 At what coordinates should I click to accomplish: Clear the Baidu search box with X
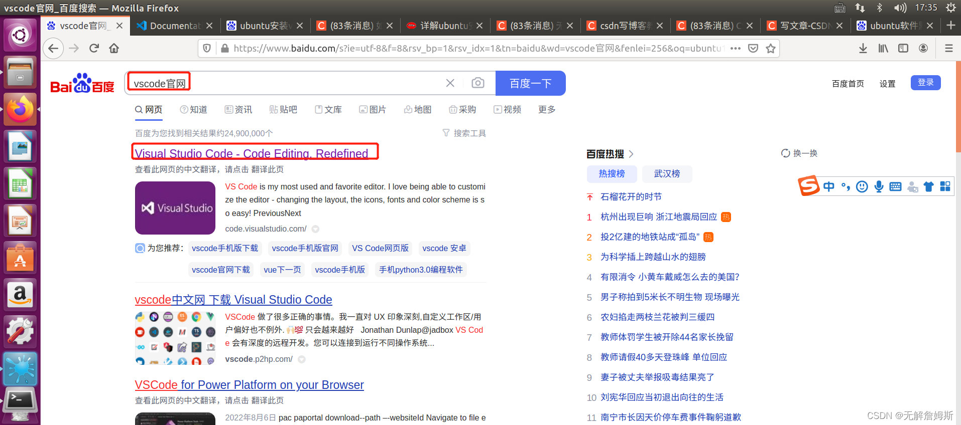tap(450, 83)
